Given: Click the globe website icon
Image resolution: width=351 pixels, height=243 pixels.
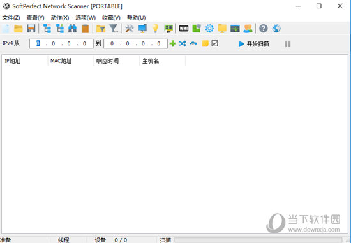Looking at the screenshot, I should click(x=276, y=29).
